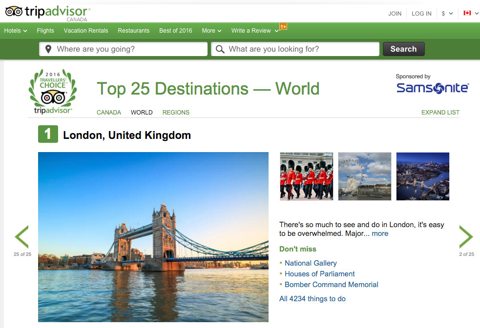
Task: Click the magnifying glass search icon
Action: click(220, 49)
